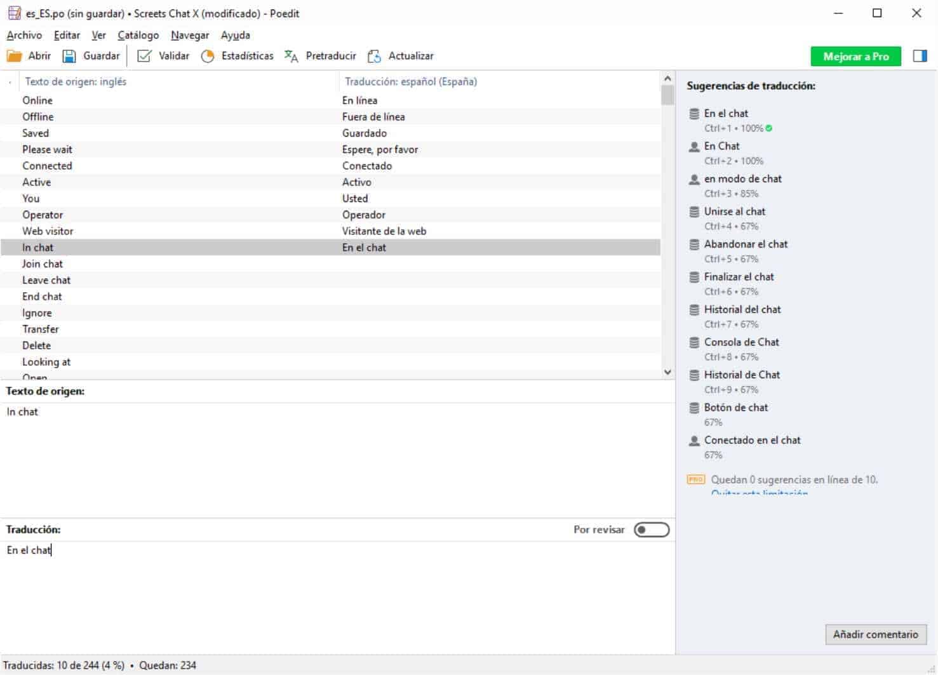This screenshot has height=675, width=938.
Task: Click the 'Quitar esta limitación' link
Action: 760,493
